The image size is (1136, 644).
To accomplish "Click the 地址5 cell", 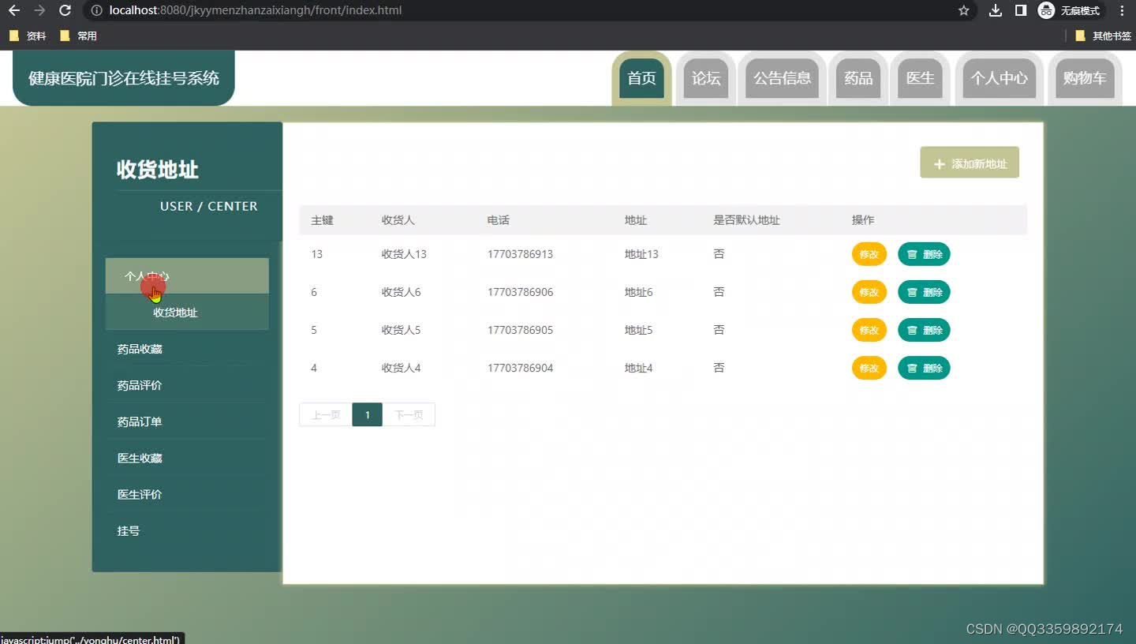I will (x=639, y=330).
